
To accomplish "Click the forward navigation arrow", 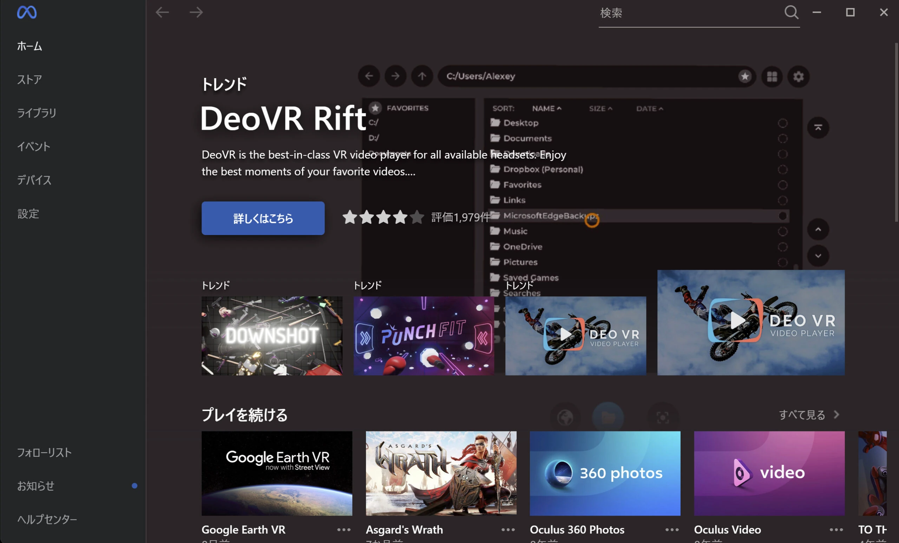I will tap(196, 12).
